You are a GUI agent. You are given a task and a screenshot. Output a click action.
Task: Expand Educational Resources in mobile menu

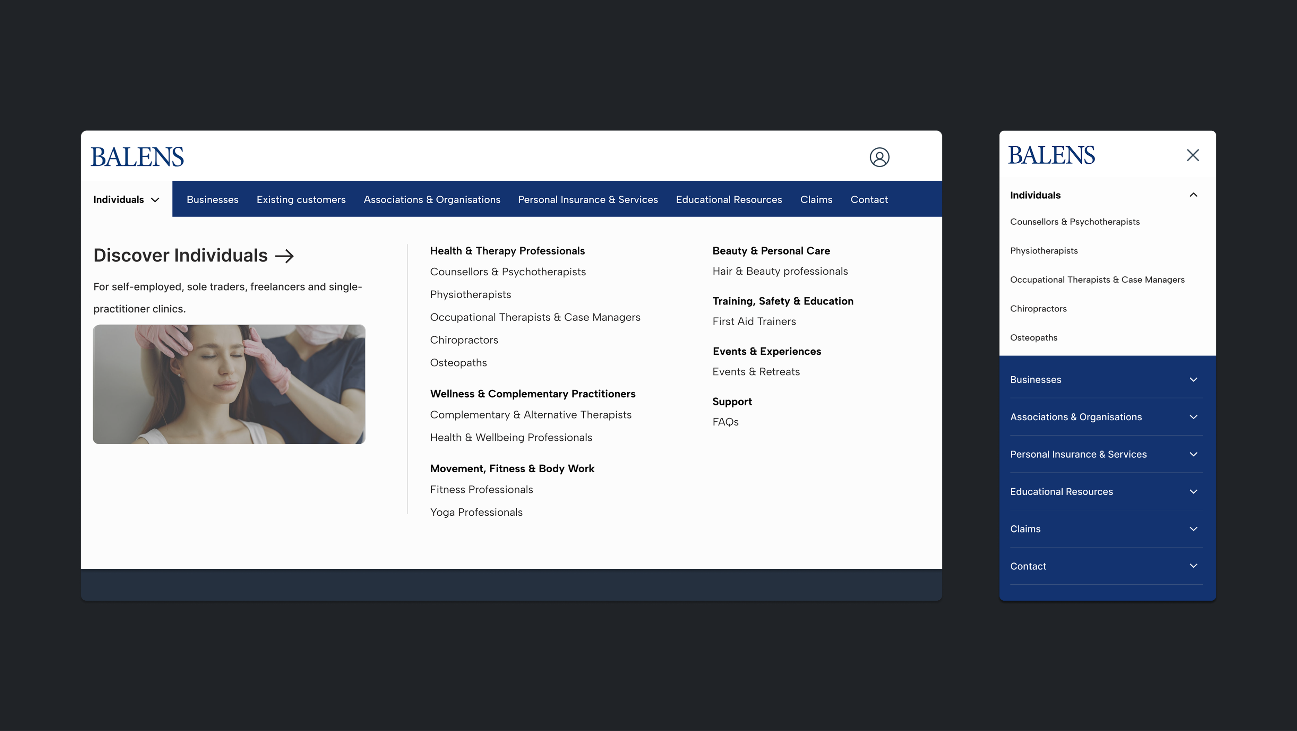(x=1193, y=491)
